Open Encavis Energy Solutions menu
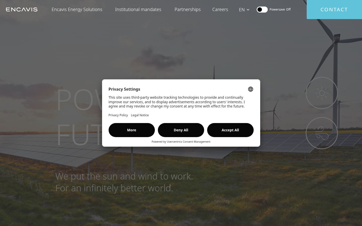362x226 pixels. click(77, 10)
